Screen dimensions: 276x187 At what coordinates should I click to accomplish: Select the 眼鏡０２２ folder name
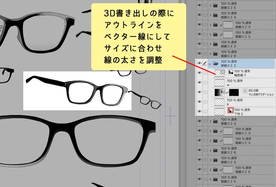pyautogui.click(x=228, y=66)
